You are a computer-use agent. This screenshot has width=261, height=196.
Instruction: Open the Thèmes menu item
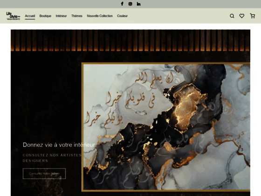(77, 16)
